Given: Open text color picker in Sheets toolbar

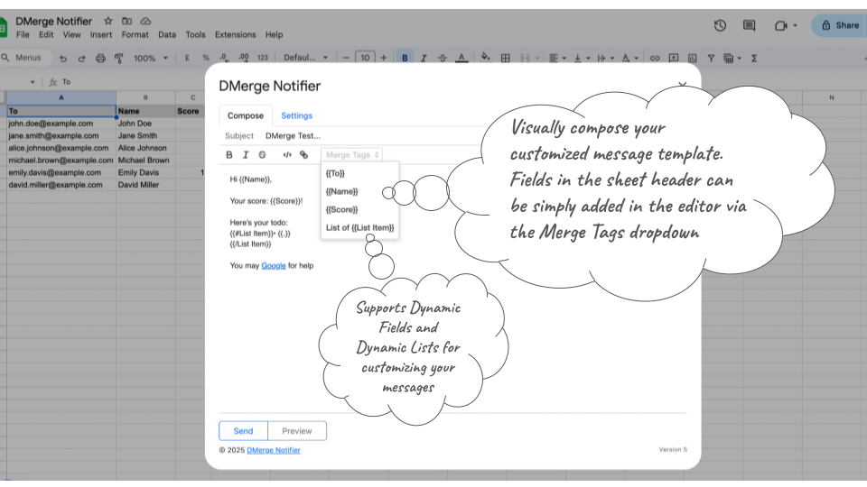Looking at the screenshot, I should tap(461, 58).
